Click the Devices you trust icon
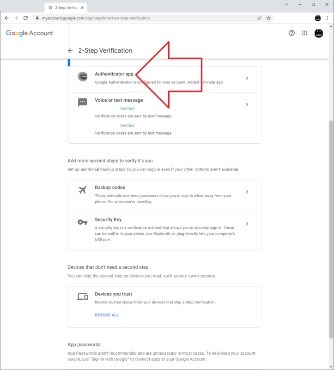 pyautogui.click(x=82, y=296)
